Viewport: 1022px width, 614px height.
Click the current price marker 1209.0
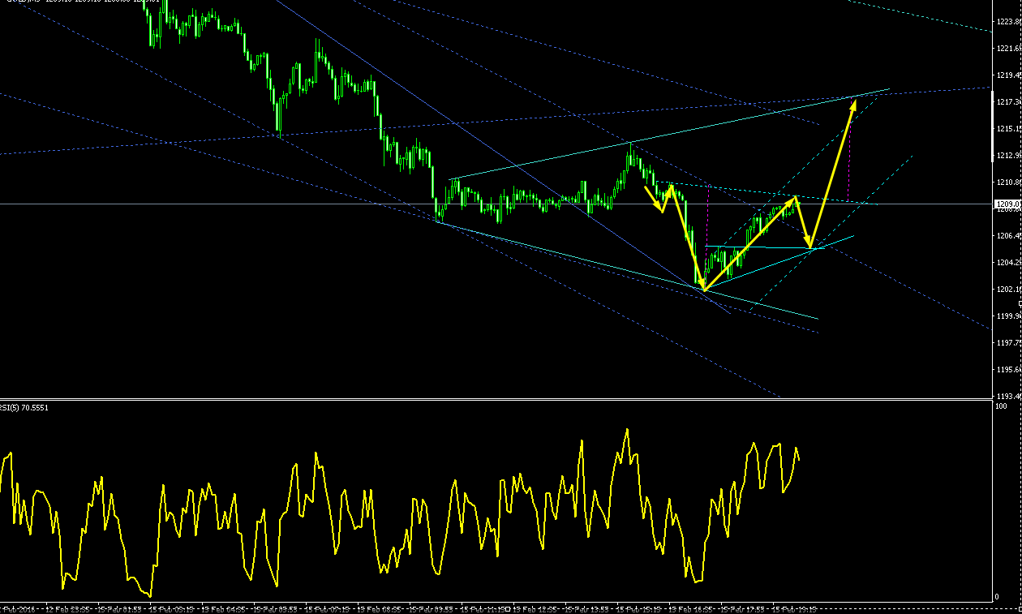coord(1007,204)
